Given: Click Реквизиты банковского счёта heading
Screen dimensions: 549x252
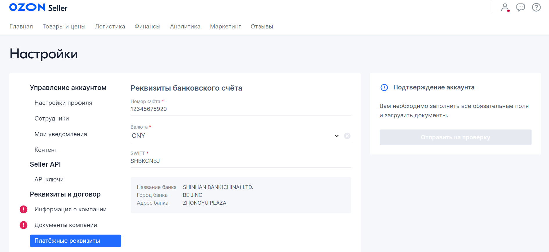Looking at the screenshot, I should click(x=186, y=88).
